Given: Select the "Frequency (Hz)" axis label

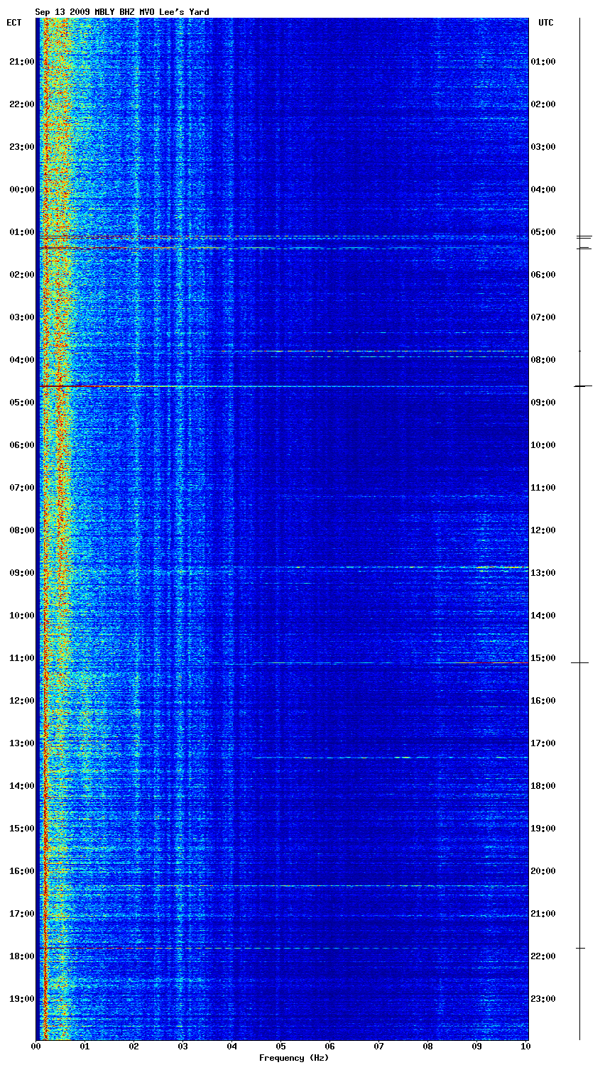Looking at the screenshot, I should 293,1058.
